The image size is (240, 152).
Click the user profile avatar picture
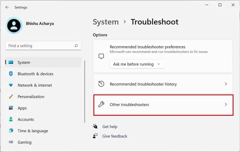(x=14, y=25)
